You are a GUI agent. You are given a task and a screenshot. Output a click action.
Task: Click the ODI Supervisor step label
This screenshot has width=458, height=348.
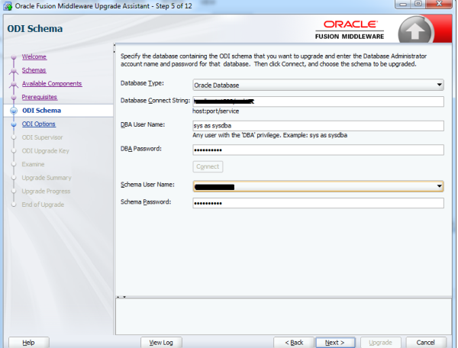(x=42, y=137)
